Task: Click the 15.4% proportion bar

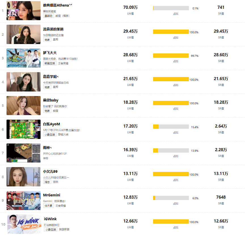Action: (171, 126)
